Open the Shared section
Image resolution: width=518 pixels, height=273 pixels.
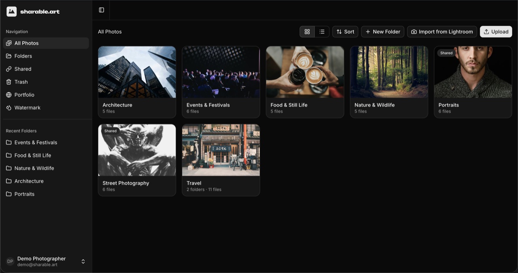click(46, 69)
